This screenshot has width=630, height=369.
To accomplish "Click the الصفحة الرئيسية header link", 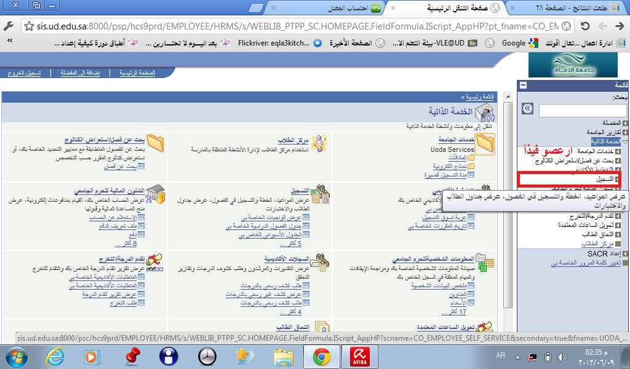I will click(137, 73).
